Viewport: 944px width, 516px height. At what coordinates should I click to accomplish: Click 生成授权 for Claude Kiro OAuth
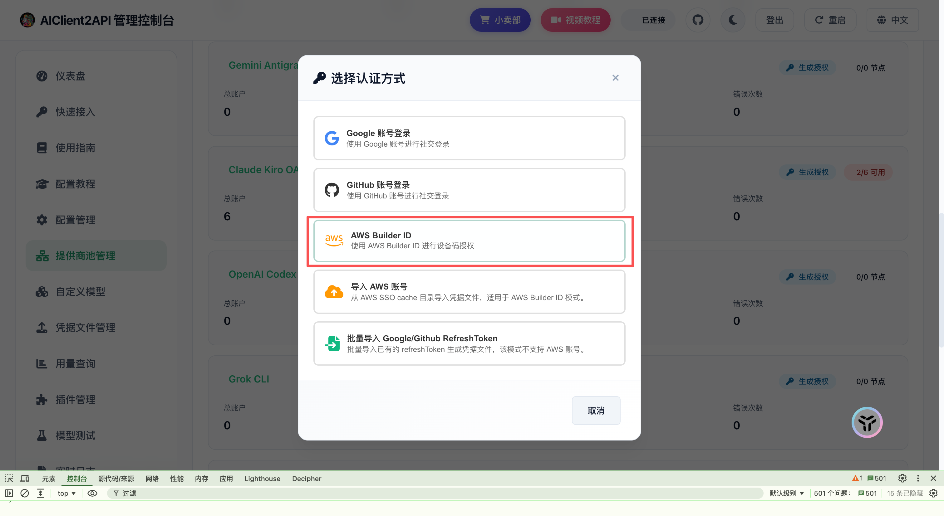pyautogui.click(x=807, y=172)
